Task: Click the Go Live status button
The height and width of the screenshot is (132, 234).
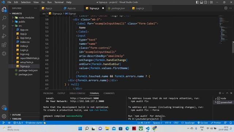Action: (x=203, y=123)
